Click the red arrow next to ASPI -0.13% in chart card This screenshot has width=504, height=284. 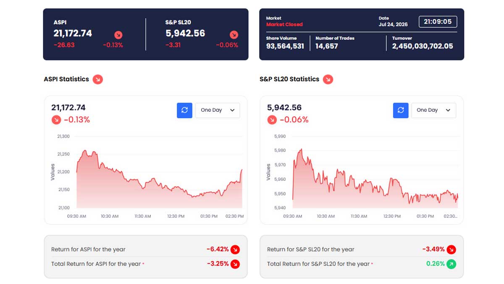pyautogui.click(x=56, y=120)
